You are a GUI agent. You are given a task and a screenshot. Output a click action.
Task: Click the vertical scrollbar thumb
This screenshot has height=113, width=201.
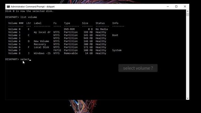[187, 14]
